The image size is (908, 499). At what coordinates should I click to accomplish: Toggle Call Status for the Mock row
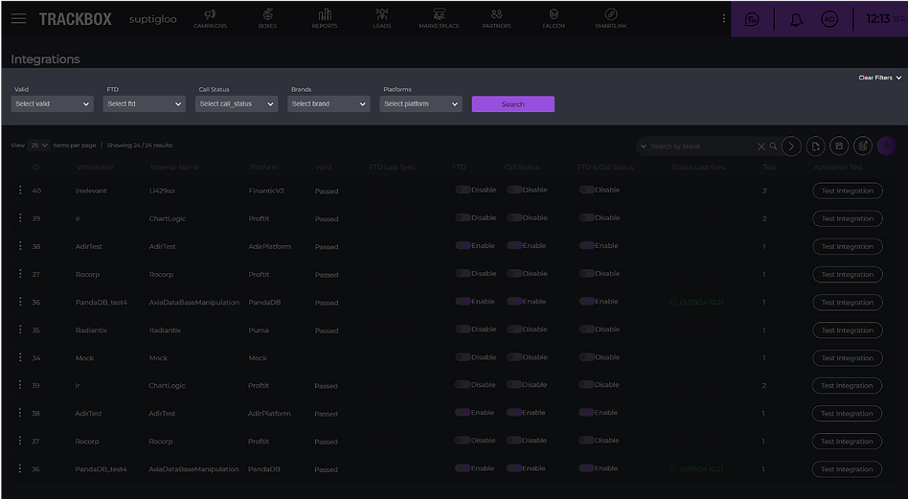(514, 357)
